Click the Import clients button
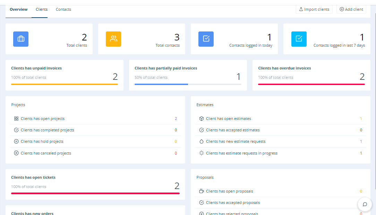The image size is (376, 215). pyautogui.click(x=314, y=9)
